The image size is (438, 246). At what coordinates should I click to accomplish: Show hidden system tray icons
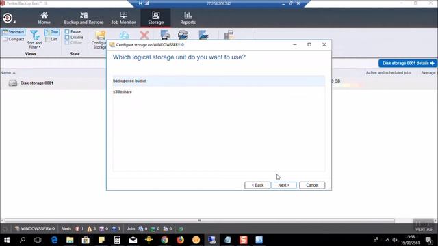click(x=387, y=240)
